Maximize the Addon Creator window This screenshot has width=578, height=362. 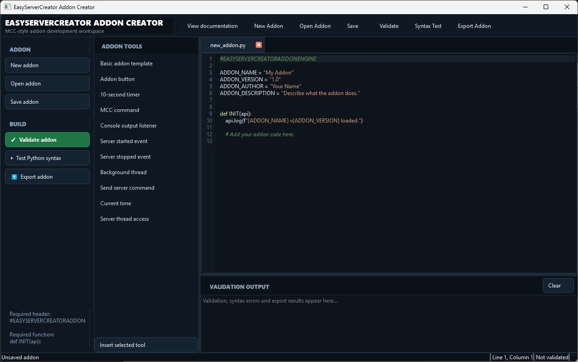[546, 7]
